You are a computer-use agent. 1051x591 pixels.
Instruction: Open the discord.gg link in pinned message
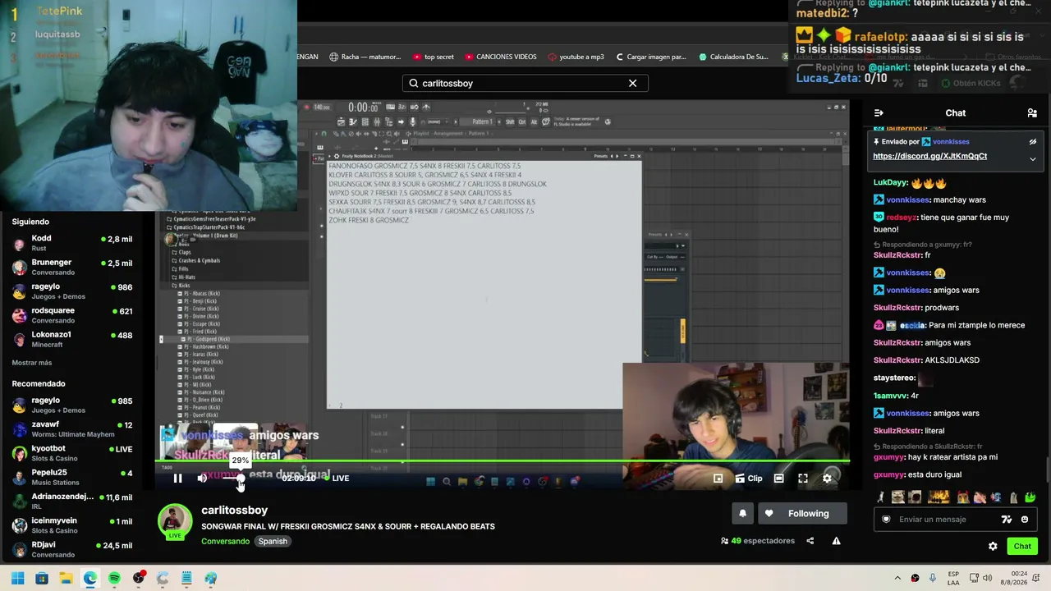[x=929, y=156]
